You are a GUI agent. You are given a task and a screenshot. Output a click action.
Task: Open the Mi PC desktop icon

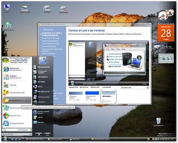click(x=7, y=8)
